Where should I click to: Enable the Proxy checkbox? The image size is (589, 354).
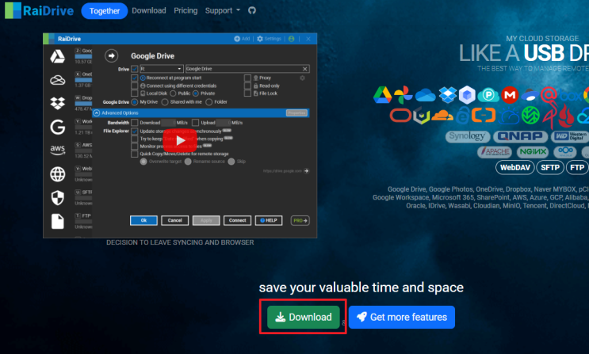point(247,78)
